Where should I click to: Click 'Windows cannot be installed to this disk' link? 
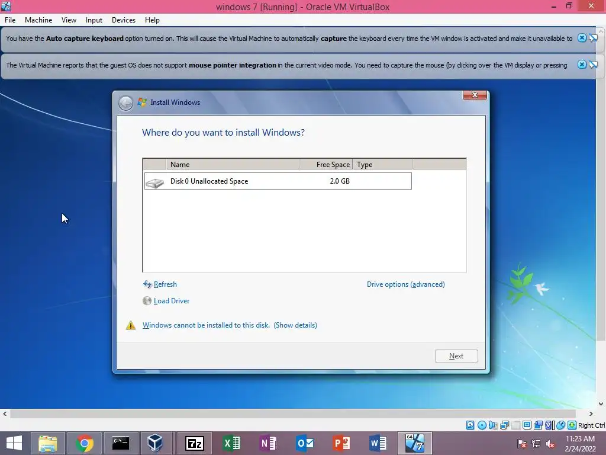click(206, 325)
